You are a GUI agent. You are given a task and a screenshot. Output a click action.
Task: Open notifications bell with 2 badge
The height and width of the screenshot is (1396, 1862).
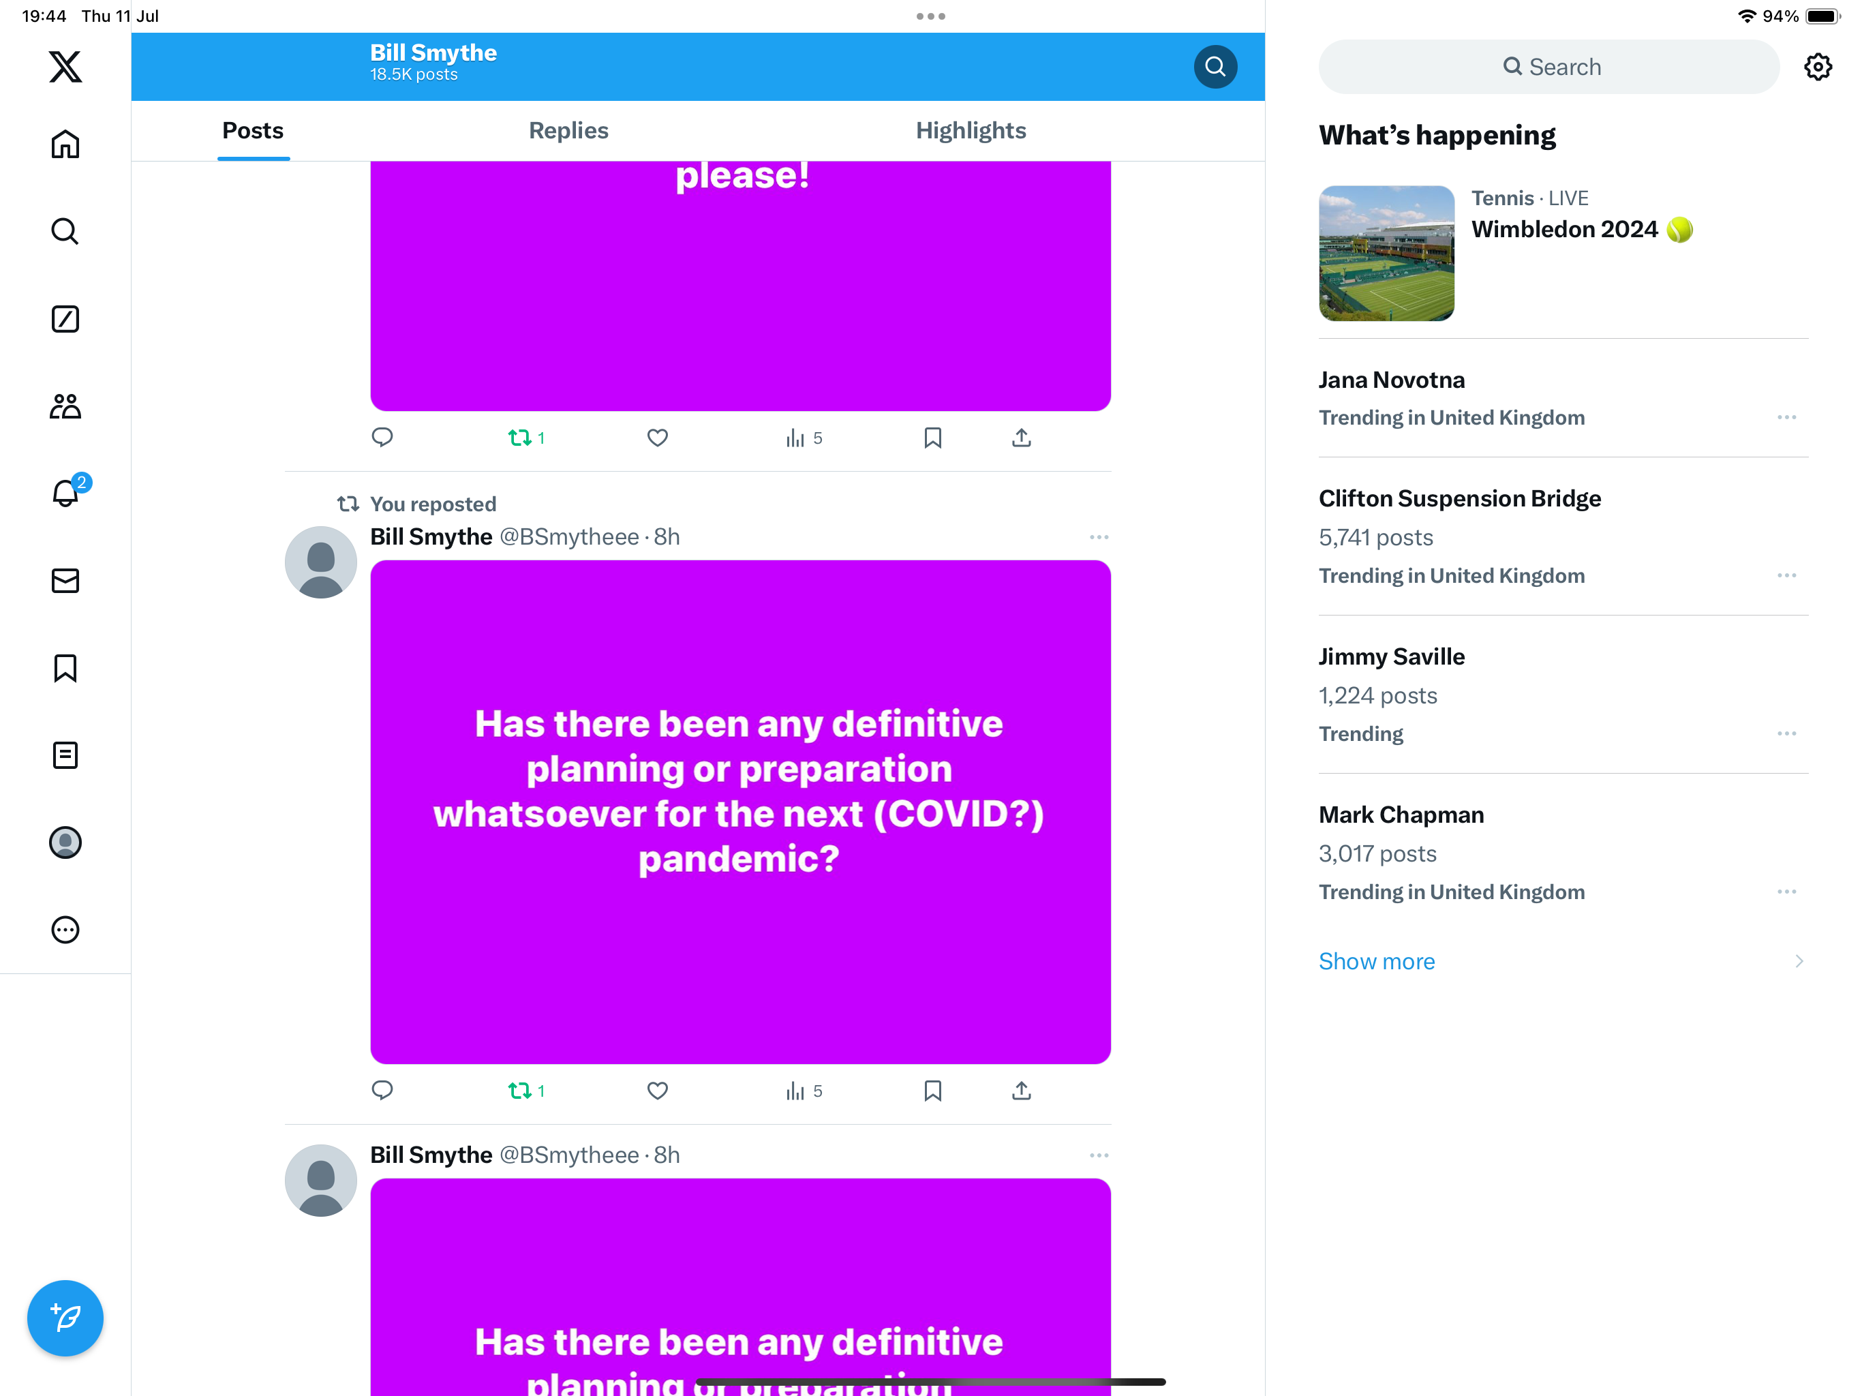65,494
